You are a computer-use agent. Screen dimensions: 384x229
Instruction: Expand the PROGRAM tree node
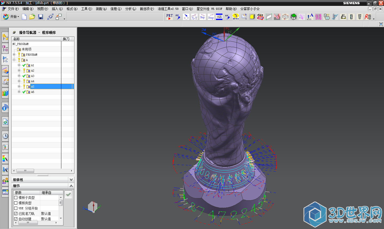click(14, 55)
